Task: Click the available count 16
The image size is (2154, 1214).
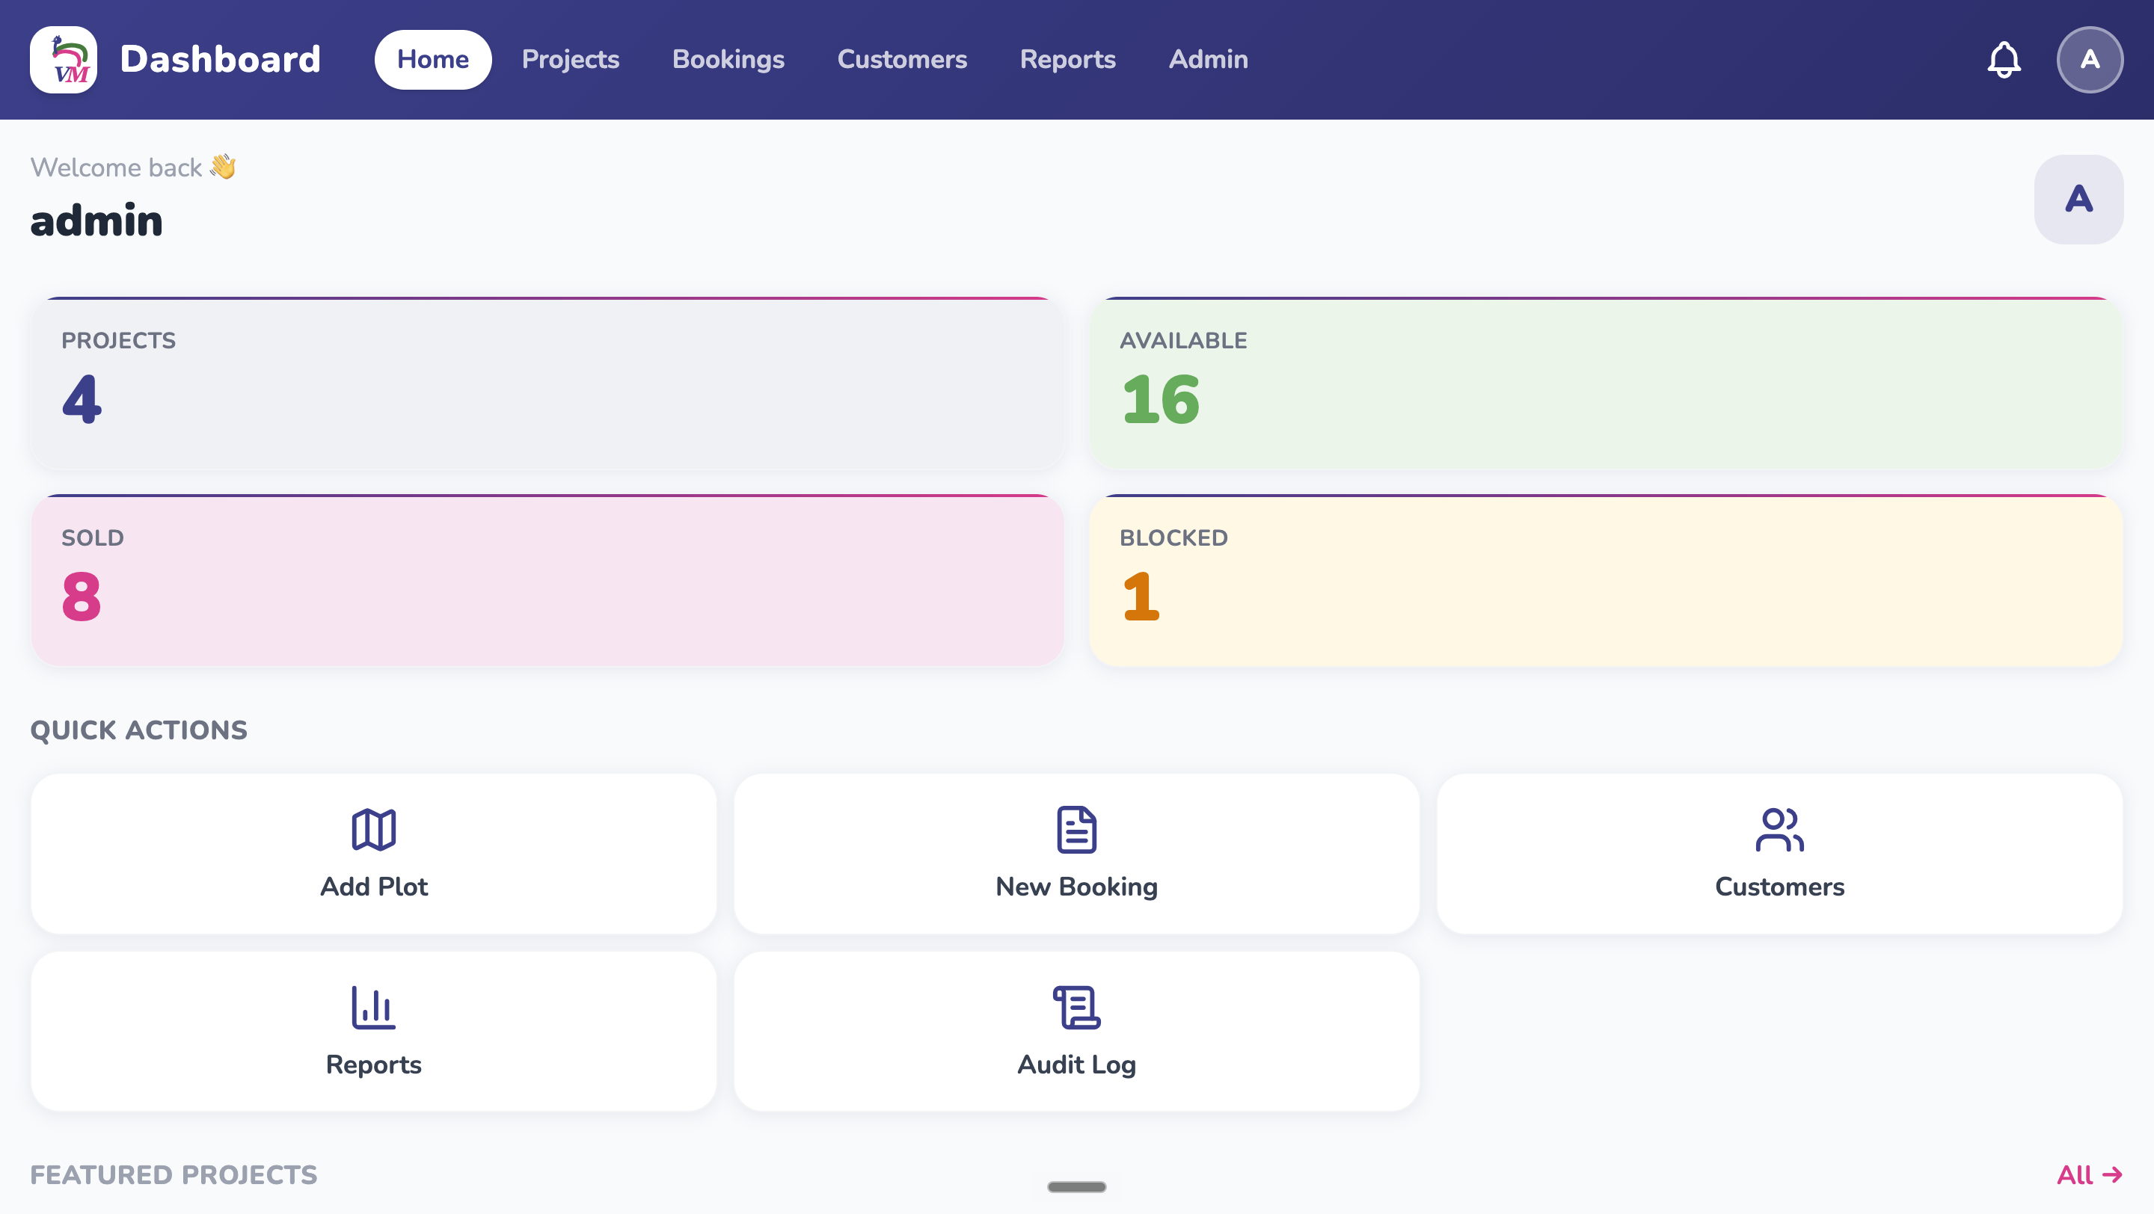Action: [1161, 399]
